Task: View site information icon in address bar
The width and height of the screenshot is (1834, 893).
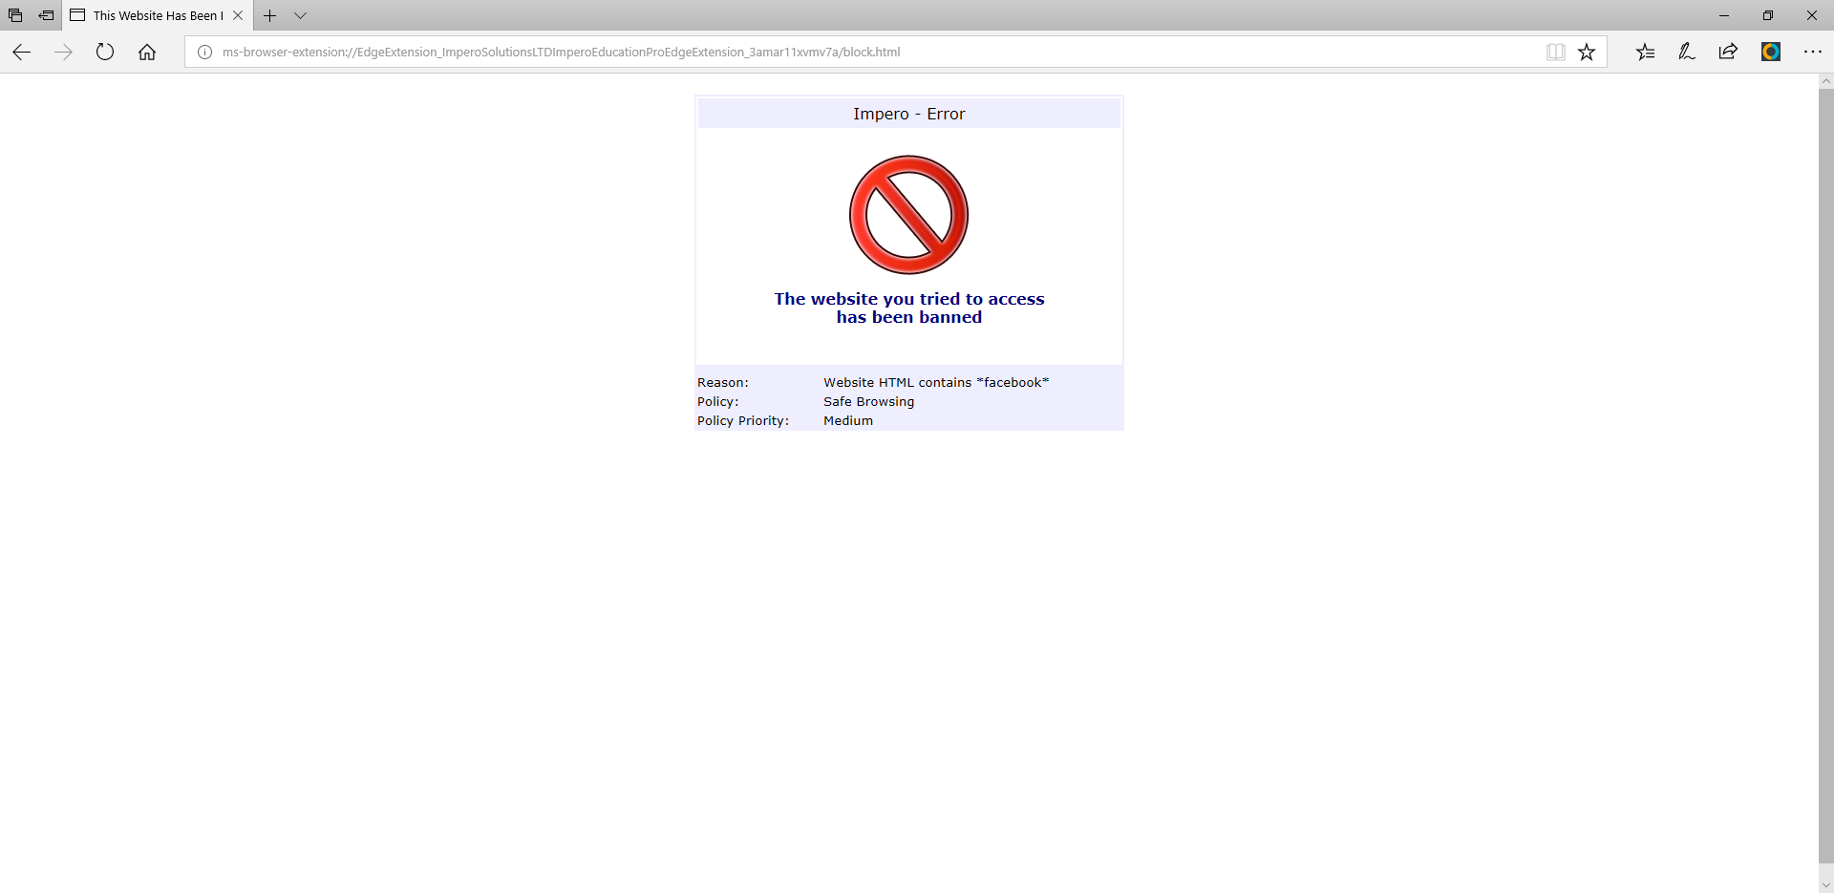Action: 204,53
